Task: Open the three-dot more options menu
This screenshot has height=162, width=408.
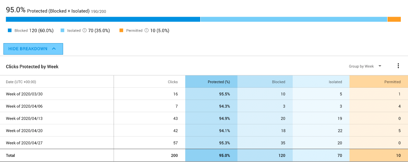Action: 398,66
